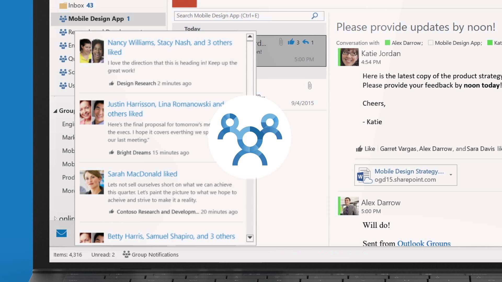The width and height of the screenshot is (502, 282).
Task: Click the reply arrow icon on selected message
Action: (306, 42)
